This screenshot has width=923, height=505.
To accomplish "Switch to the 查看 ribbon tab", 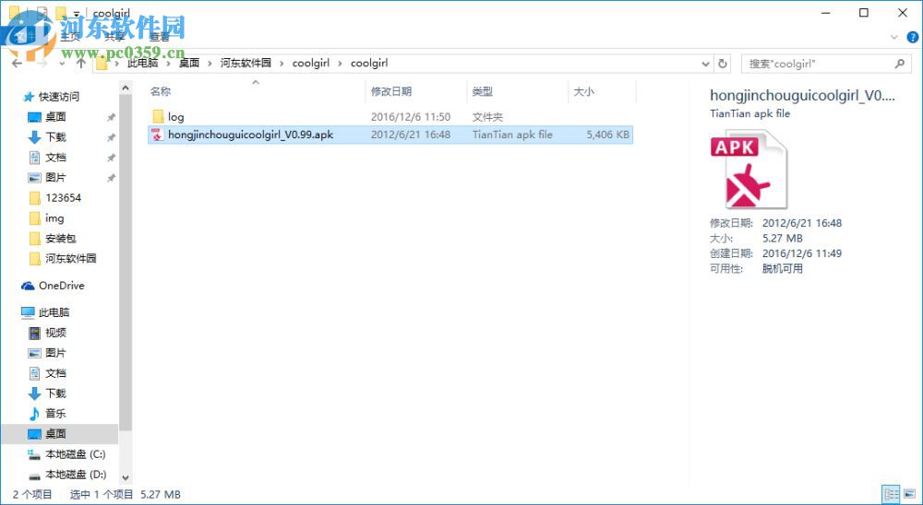I will (x=159, y=37).
